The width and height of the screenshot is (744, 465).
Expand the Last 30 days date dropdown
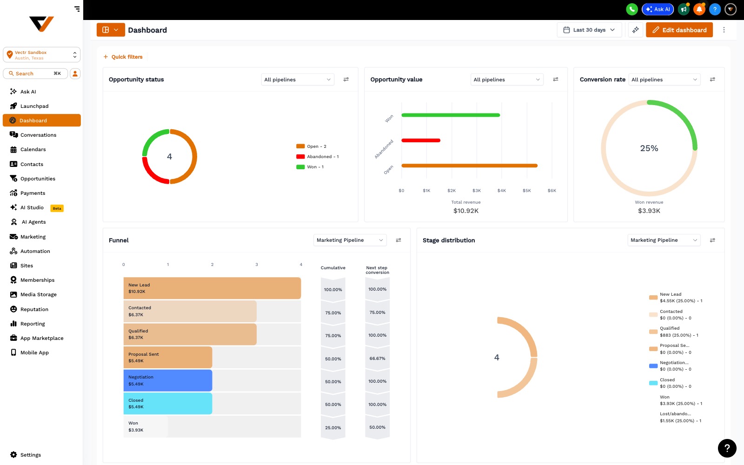(589, 30)
